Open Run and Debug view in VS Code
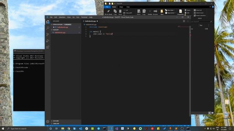Image resolution: width=234 pixels, height=131 pixels. pyautogui.click(x=48, y=41)
